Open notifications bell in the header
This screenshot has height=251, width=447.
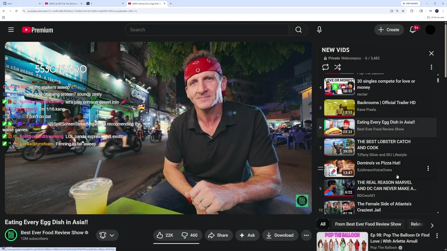click(x=413, y=30)
